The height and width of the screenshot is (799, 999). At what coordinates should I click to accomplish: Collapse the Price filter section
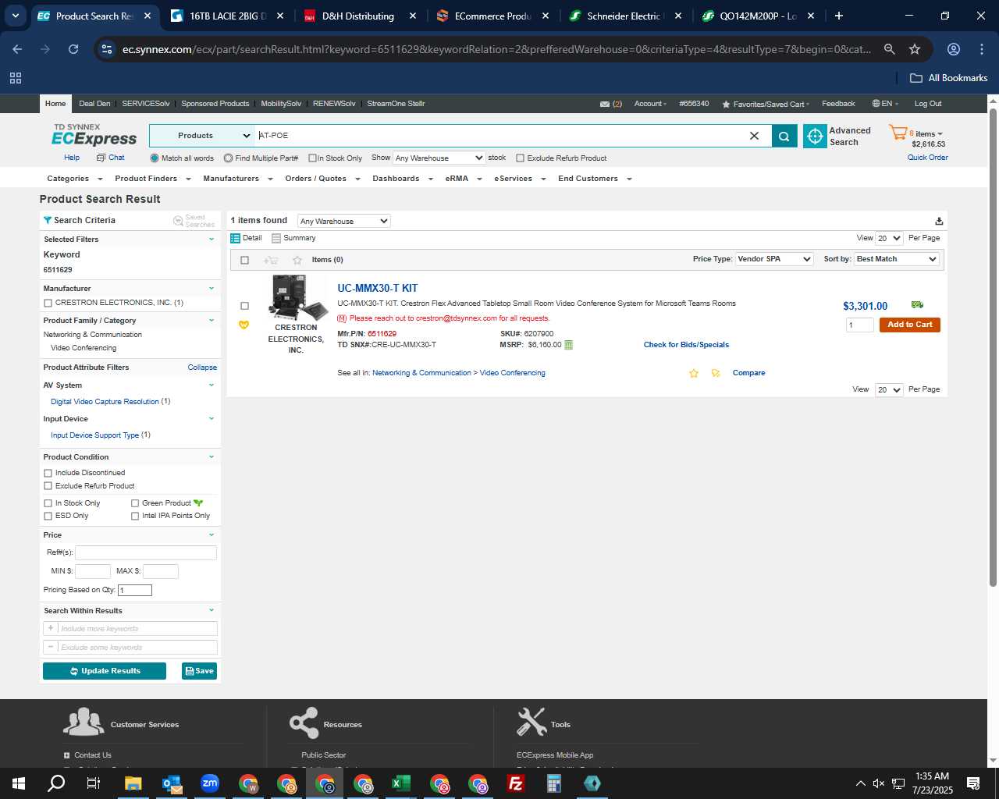click(x=212, y=535)
